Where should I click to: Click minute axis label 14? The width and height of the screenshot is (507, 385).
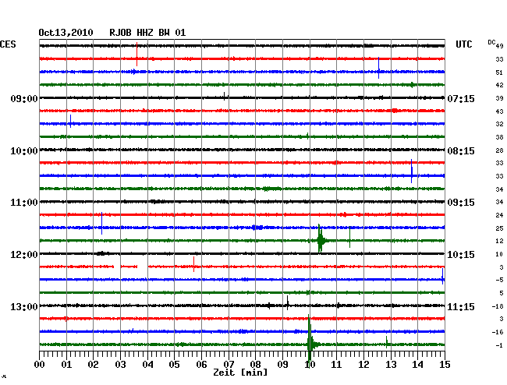click(417, 365)
